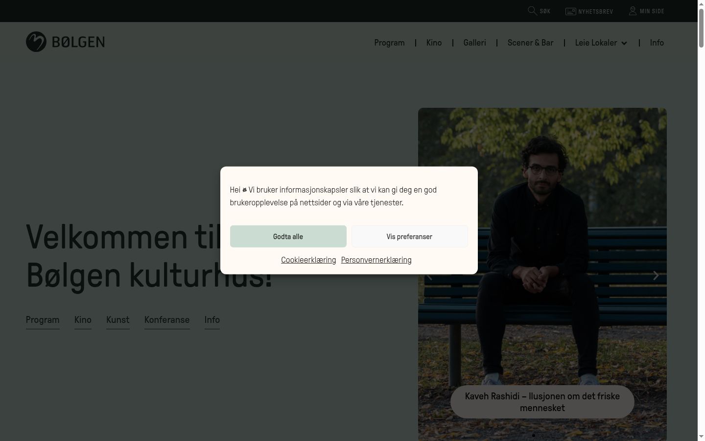Open the Info link under heading
This screenshot has height=441, width=705.
click(212, 320)
